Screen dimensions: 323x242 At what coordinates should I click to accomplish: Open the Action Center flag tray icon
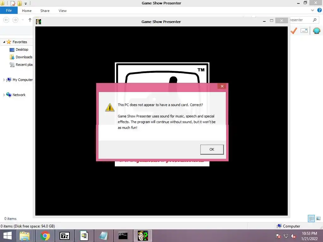tap(278, 236)
